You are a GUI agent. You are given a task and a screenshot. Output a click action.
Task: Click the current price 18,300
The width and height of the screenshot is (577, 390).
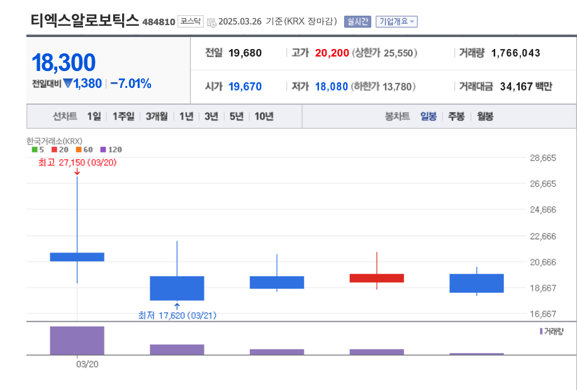point(64,62)
